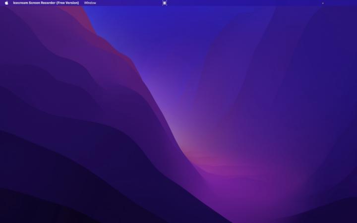Screen dimensions: 357x223
Task: Show the recorder status icon's menu
Action: tap(165, 3)
